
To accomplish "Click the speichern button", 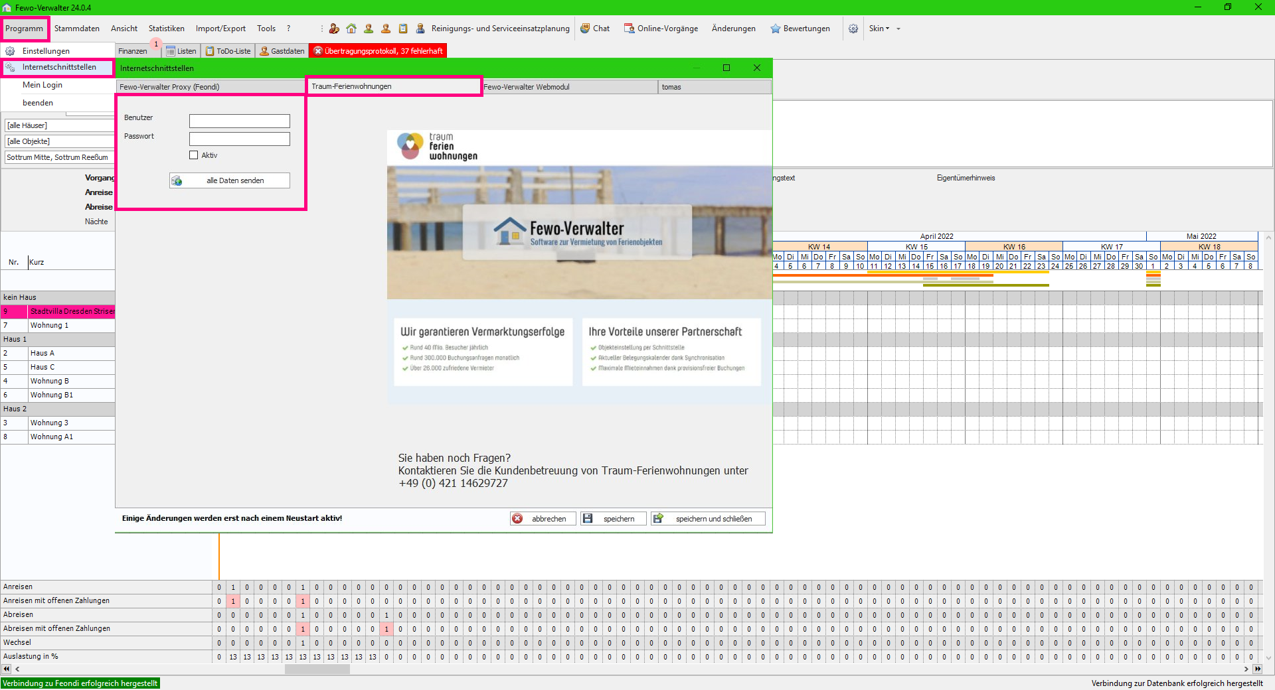I will click(613, 519).
